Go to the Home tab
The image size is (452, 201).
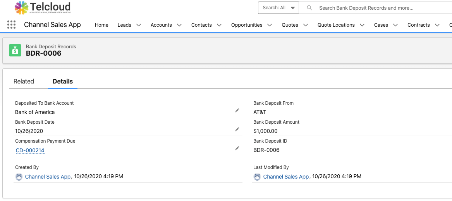pyautogui.click(x=101, y=25)
